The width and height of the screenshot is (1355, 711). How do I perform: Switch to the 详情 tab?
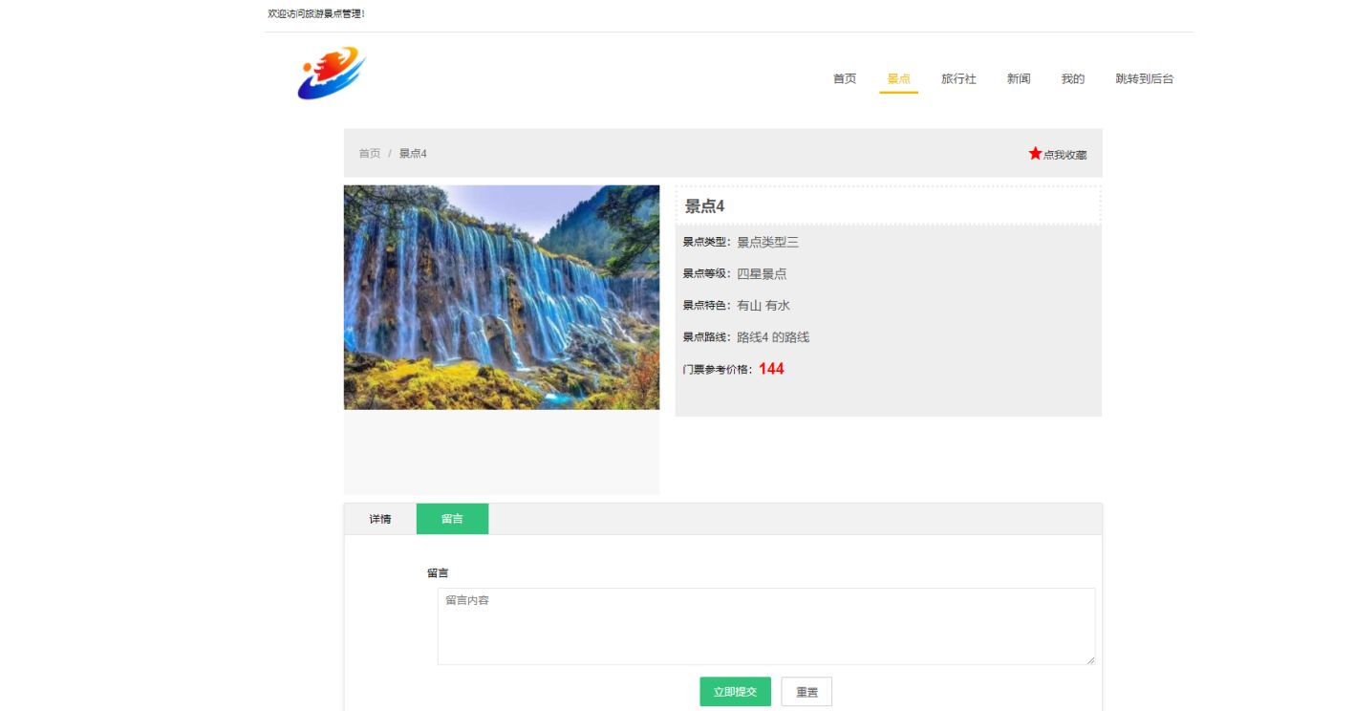(x=380, y=519)
